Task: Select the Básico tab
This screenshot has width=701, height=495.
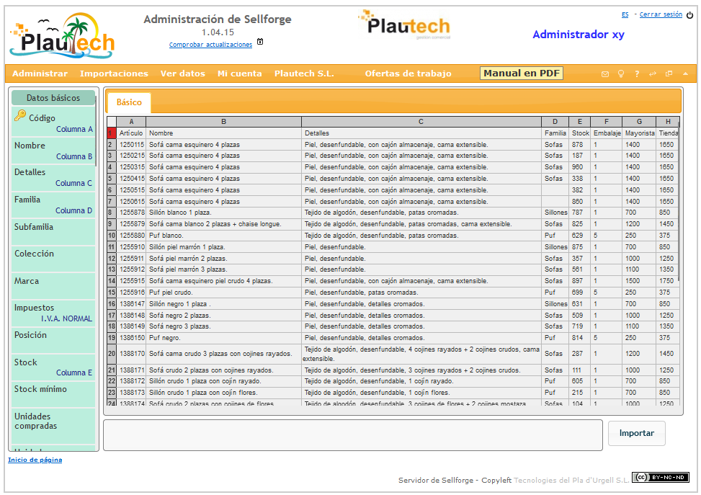Action: pos(129,102)
